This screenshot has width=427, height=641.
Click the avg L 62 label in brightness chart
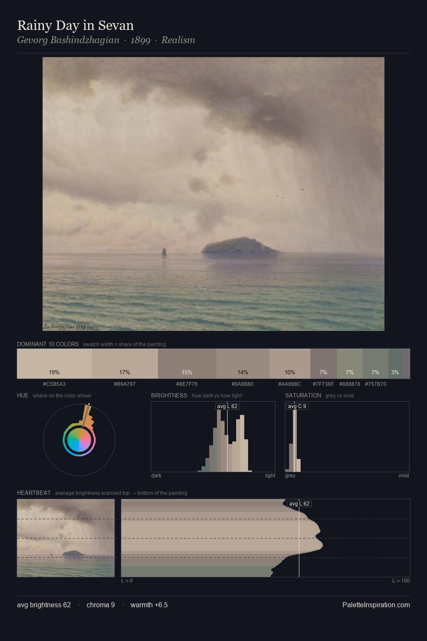point(227,406)
